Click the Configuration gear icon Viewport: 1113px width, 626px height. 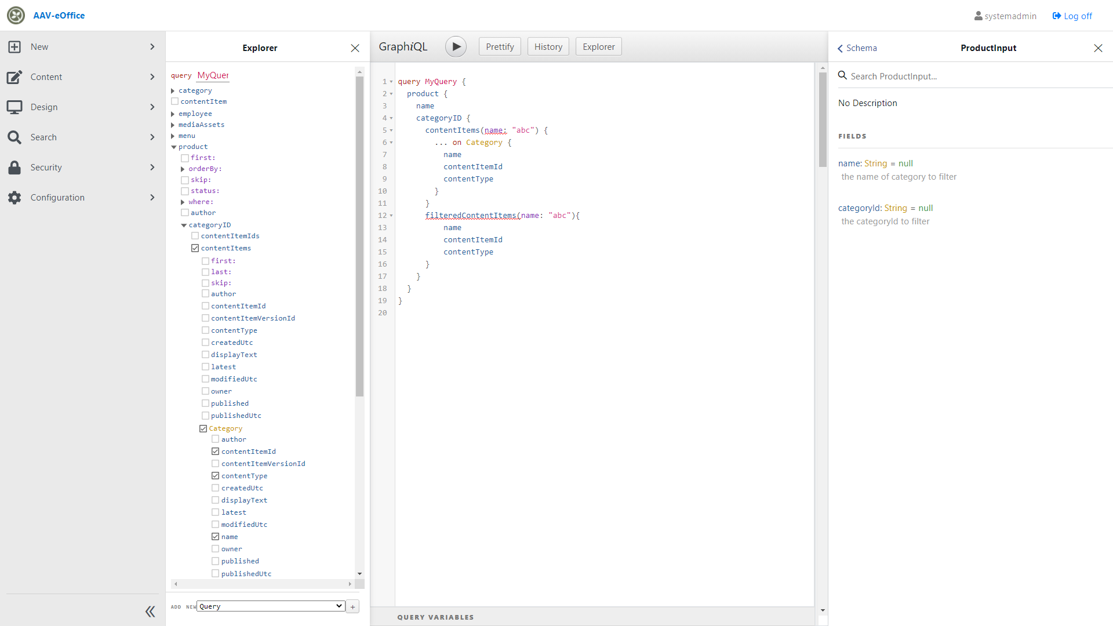14,197
